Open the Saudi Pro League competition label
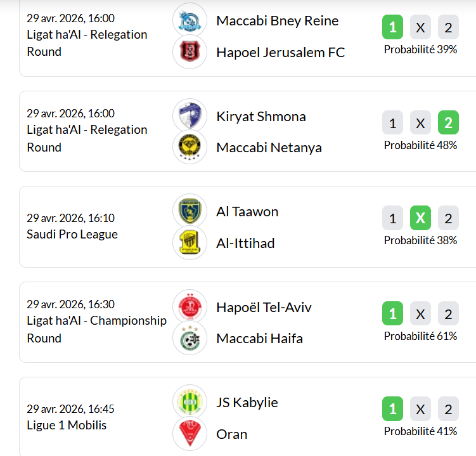476x456 pixels. point(72,235)
